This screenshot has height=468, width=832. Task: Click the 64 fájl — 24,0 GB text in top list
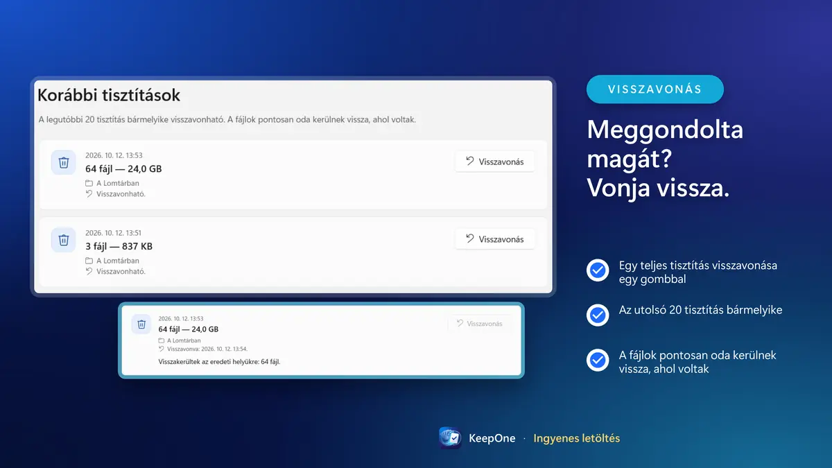coord(123,168)
